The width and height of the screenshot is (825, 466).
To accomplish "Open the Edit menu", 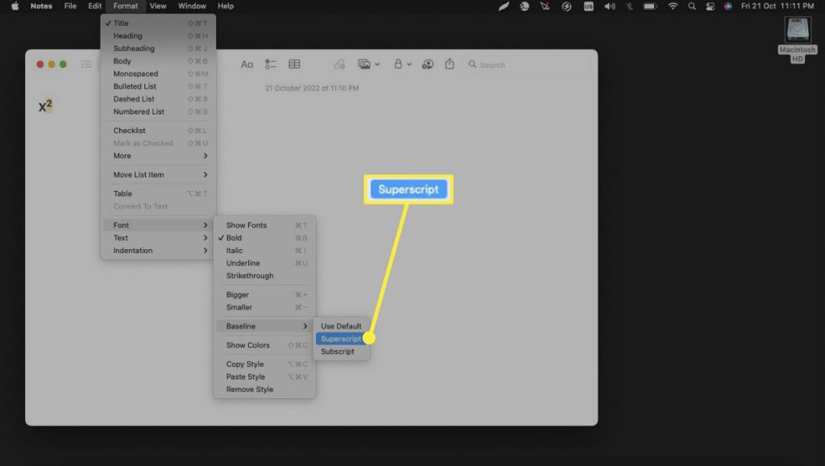I will pyautogui.click(x=95, y=6).
